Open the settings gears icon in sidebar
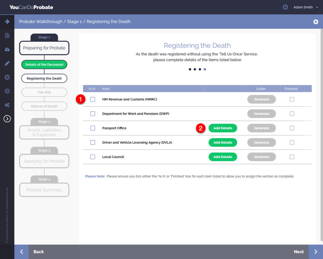323x259 pixels. 7,105
